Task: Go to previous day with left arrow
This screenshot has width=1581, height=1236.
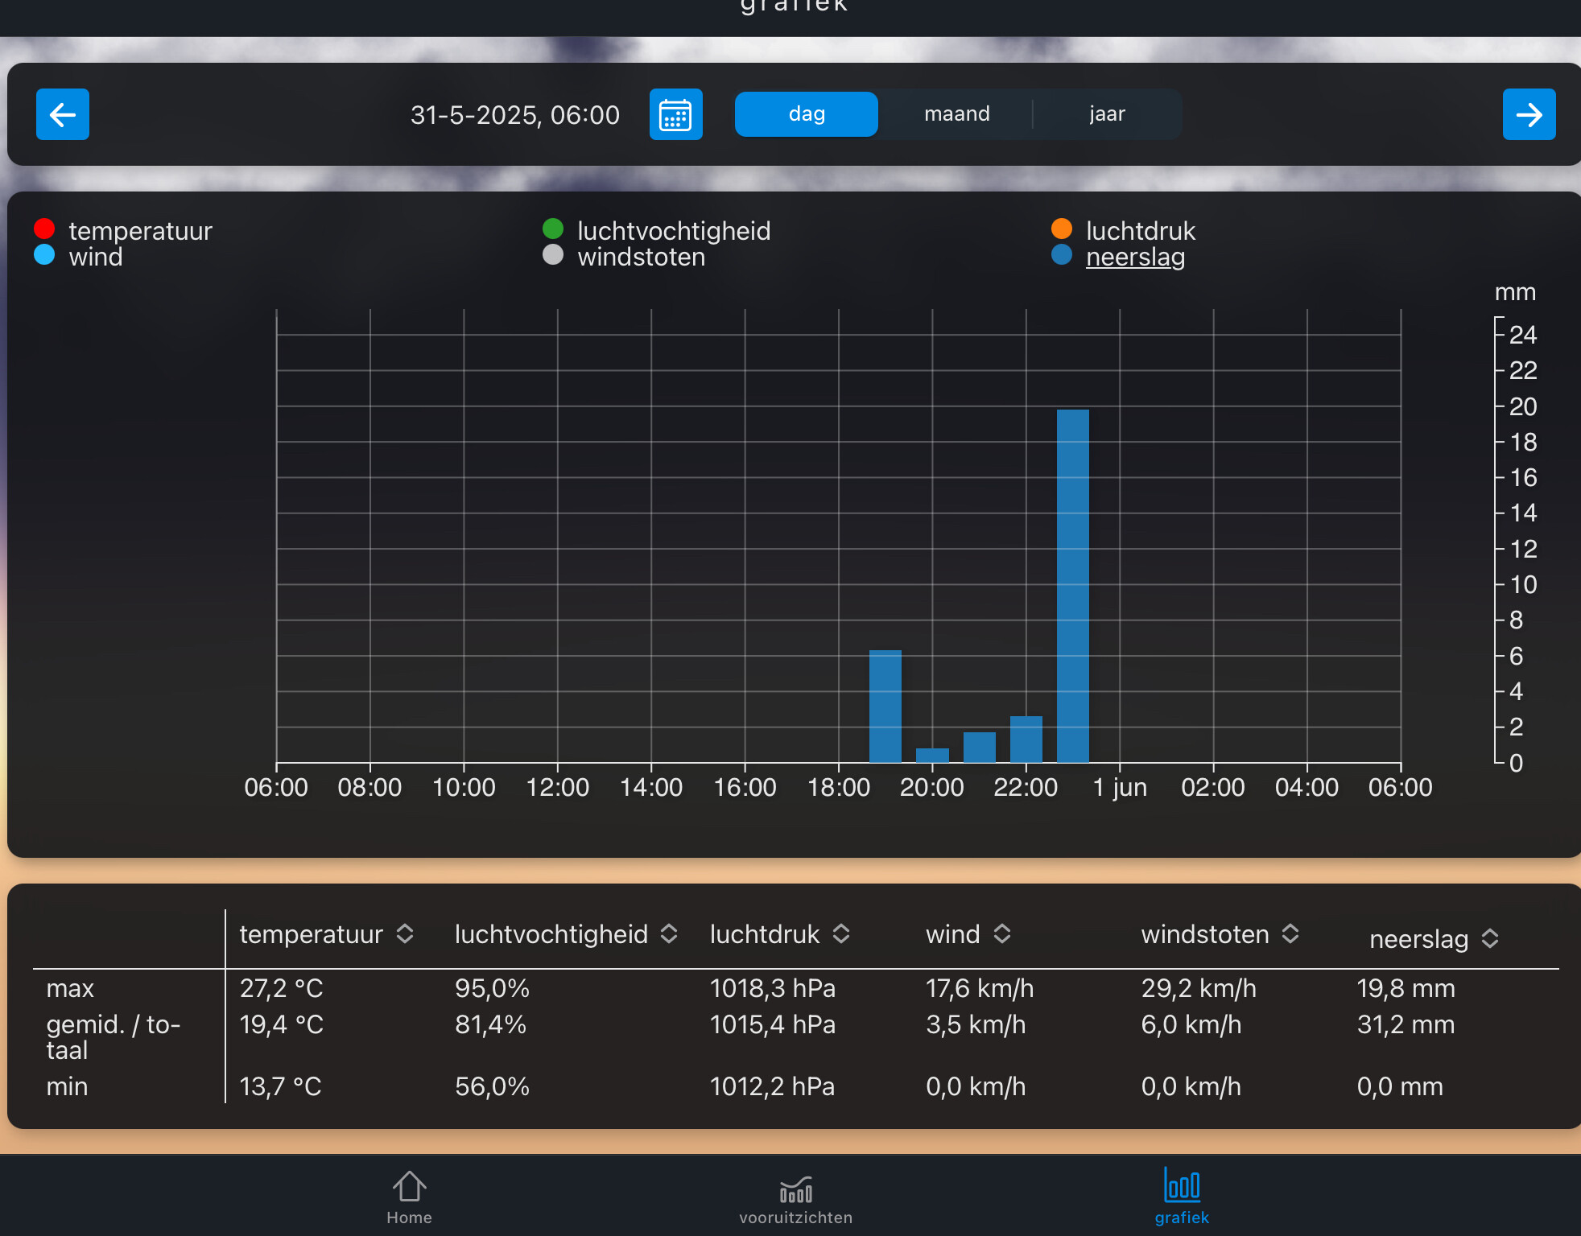Action: (x=63, y=114)
